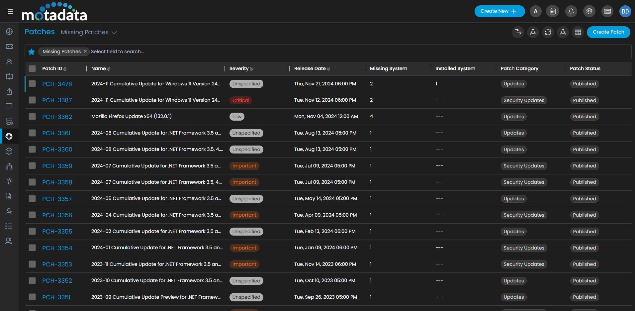
Task: Tick the select-all checkbox in table header
Action: click(x=32, y=69)
